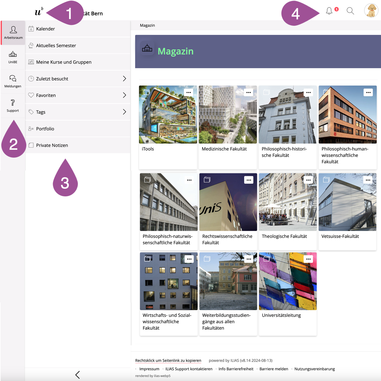The image size is (381, 381).
Task: Click the Impressum footer link
Action: pyautogui.click(x=149, y=369)
